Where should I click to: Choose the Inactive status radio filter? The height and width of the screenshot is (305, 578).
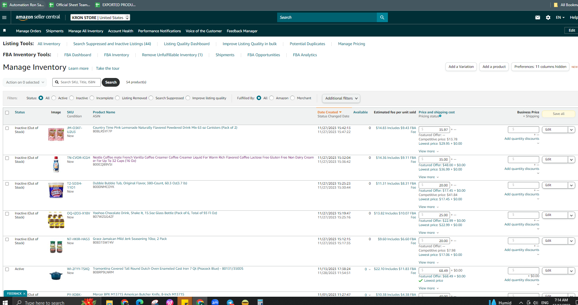click(72, 98)
